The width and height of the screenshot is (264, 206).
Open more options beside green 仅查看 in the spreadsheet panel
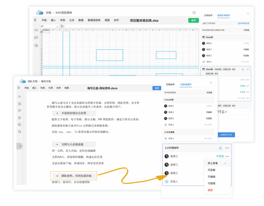247,92
